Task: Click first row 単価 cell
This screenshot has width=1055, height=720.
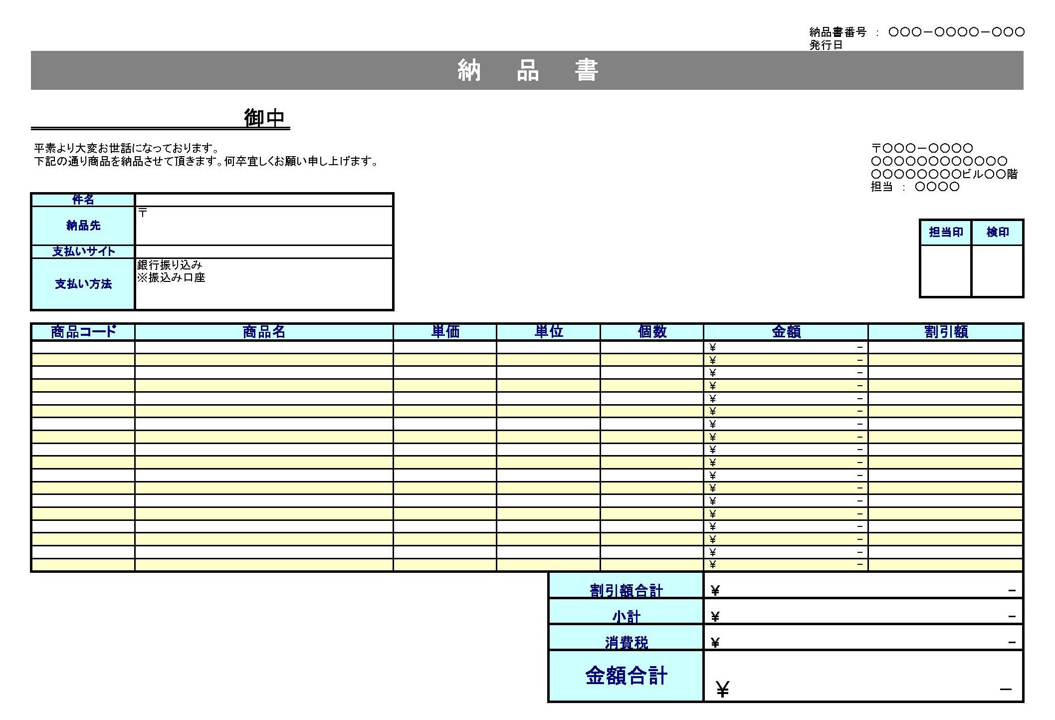Action: pyautogui.click(x=445, y=347)
